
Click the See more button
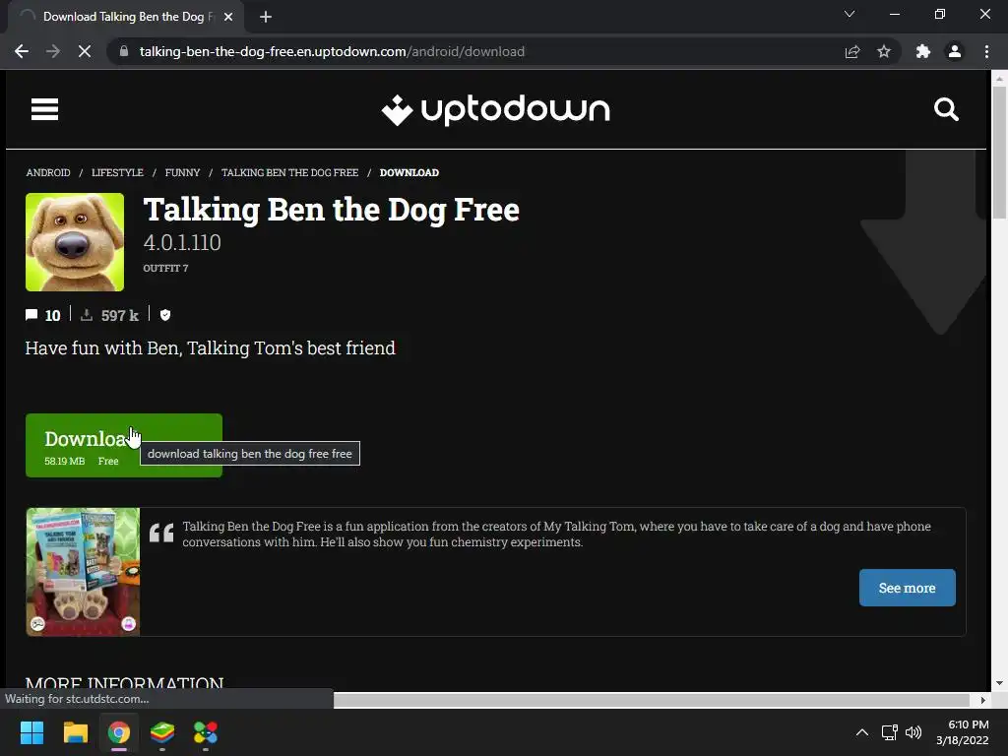[907, 588]
